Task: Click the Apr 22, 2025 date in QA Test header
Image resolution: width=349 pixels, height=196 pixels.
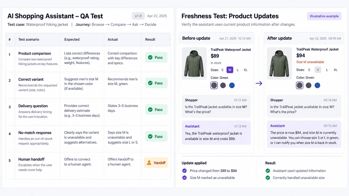Action: coord(157,16)
